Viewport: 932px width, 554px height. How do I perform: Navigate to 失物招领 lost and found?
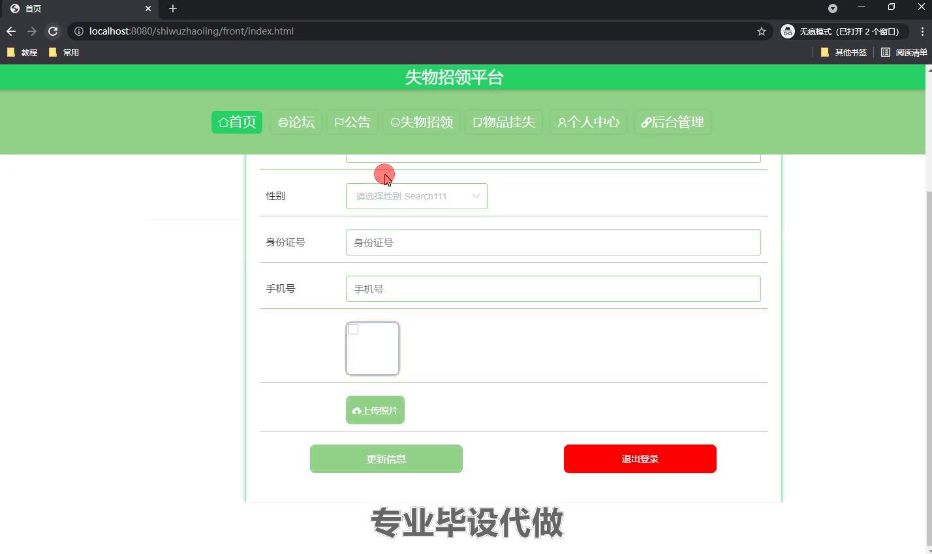pyautogui.click(x=422, y=122)
